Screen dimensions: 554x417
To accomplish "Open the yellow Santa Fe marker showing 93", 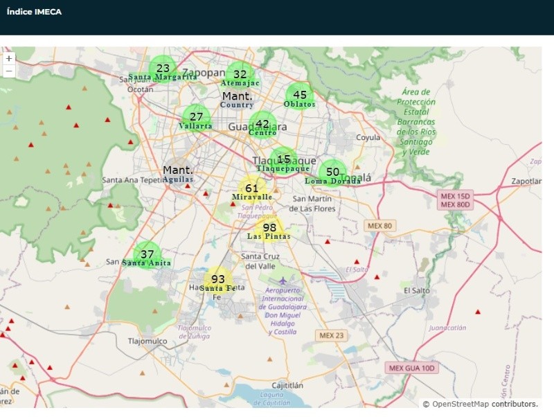I will point(217,280).
